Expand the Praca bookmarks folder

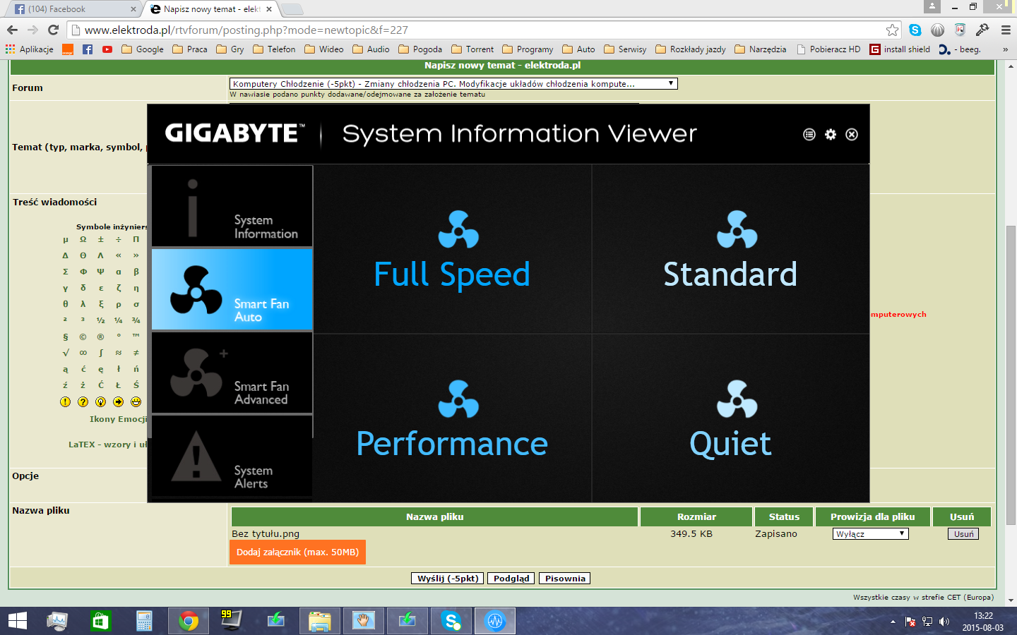click(190, 49)
